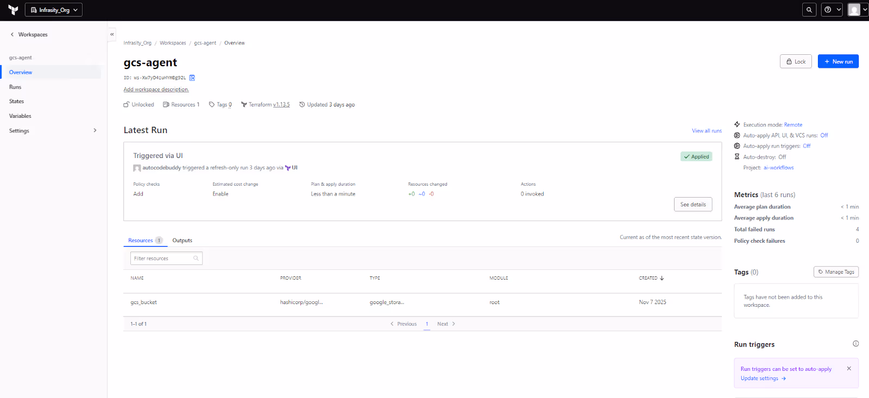Screen dimensions: 869x398
Task: Click Execution mode lightning icon
Action: coord(737,125)
